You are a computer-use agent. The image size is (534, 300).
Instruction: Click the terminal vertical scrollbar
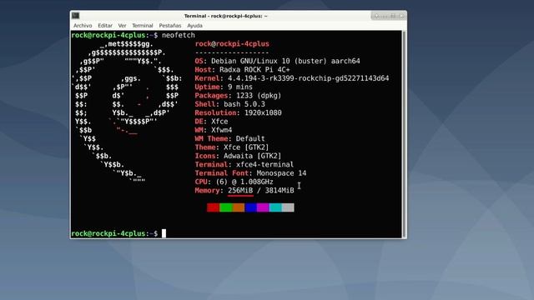pyautogui.click(x=404, y=134)
